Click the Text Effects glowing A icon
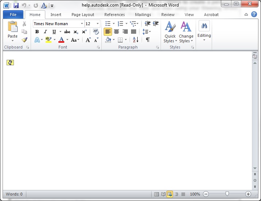Viewport: 261px width, 201px height. (37, 40)
